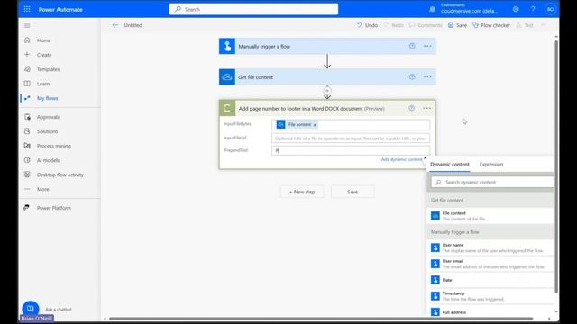
Task: Click the Add dynamic content link
Action: click(x=401, y=159)
